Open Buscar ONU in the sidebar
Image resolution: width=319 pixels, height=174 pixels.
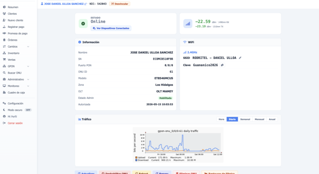tap(14, 73)
